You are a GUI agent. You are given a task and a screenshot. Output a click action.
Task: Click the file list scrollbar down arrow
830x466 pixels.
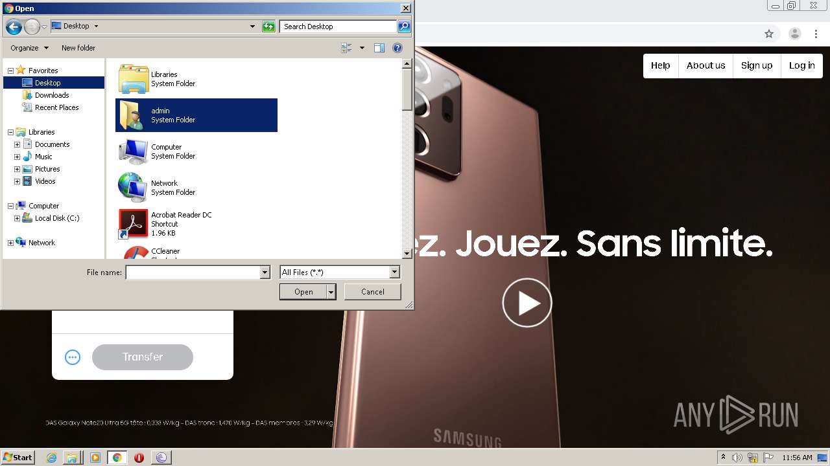point(407,254)
